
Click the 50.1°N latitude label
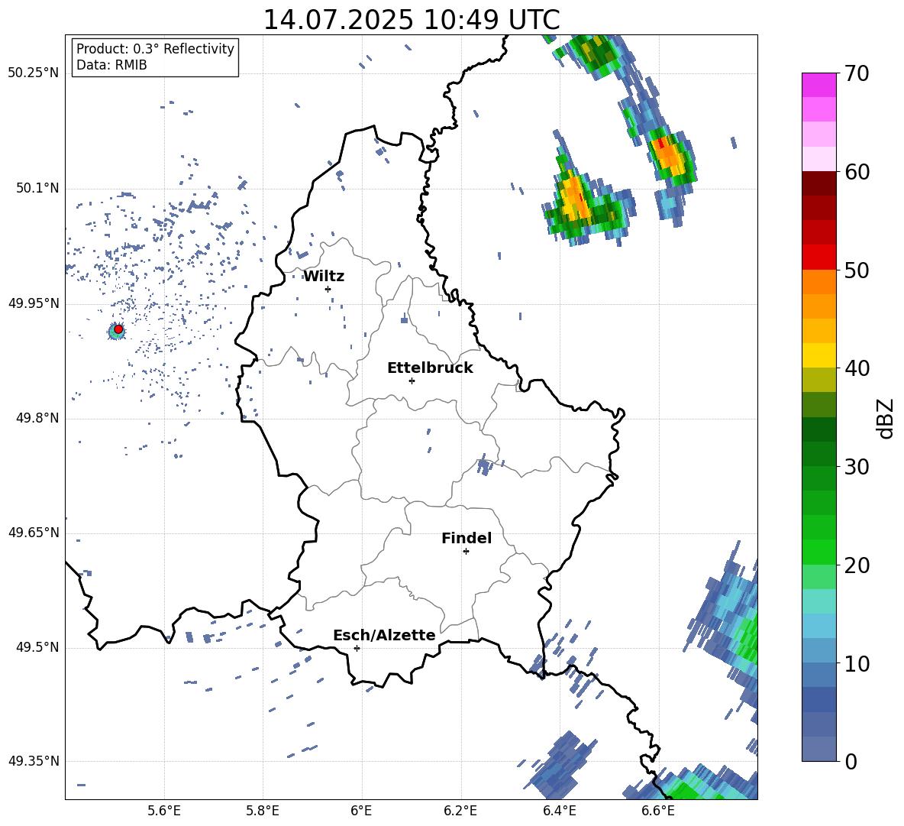pos(37,188)
